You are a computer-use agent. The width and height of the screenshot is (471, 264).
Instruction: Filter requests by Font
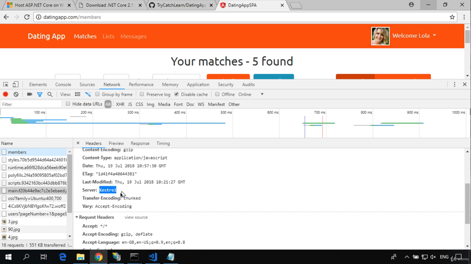(x=178, y=104)
